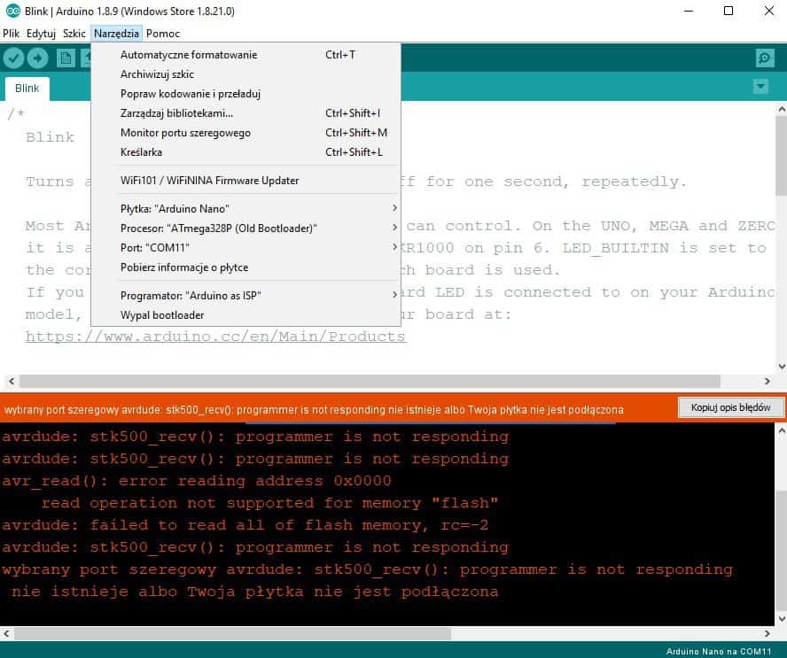This screenshot has height=658, width=787.
Task: Click "avr_read(): error reading address 0x0000" line
Action: click(x=196, y=481)
